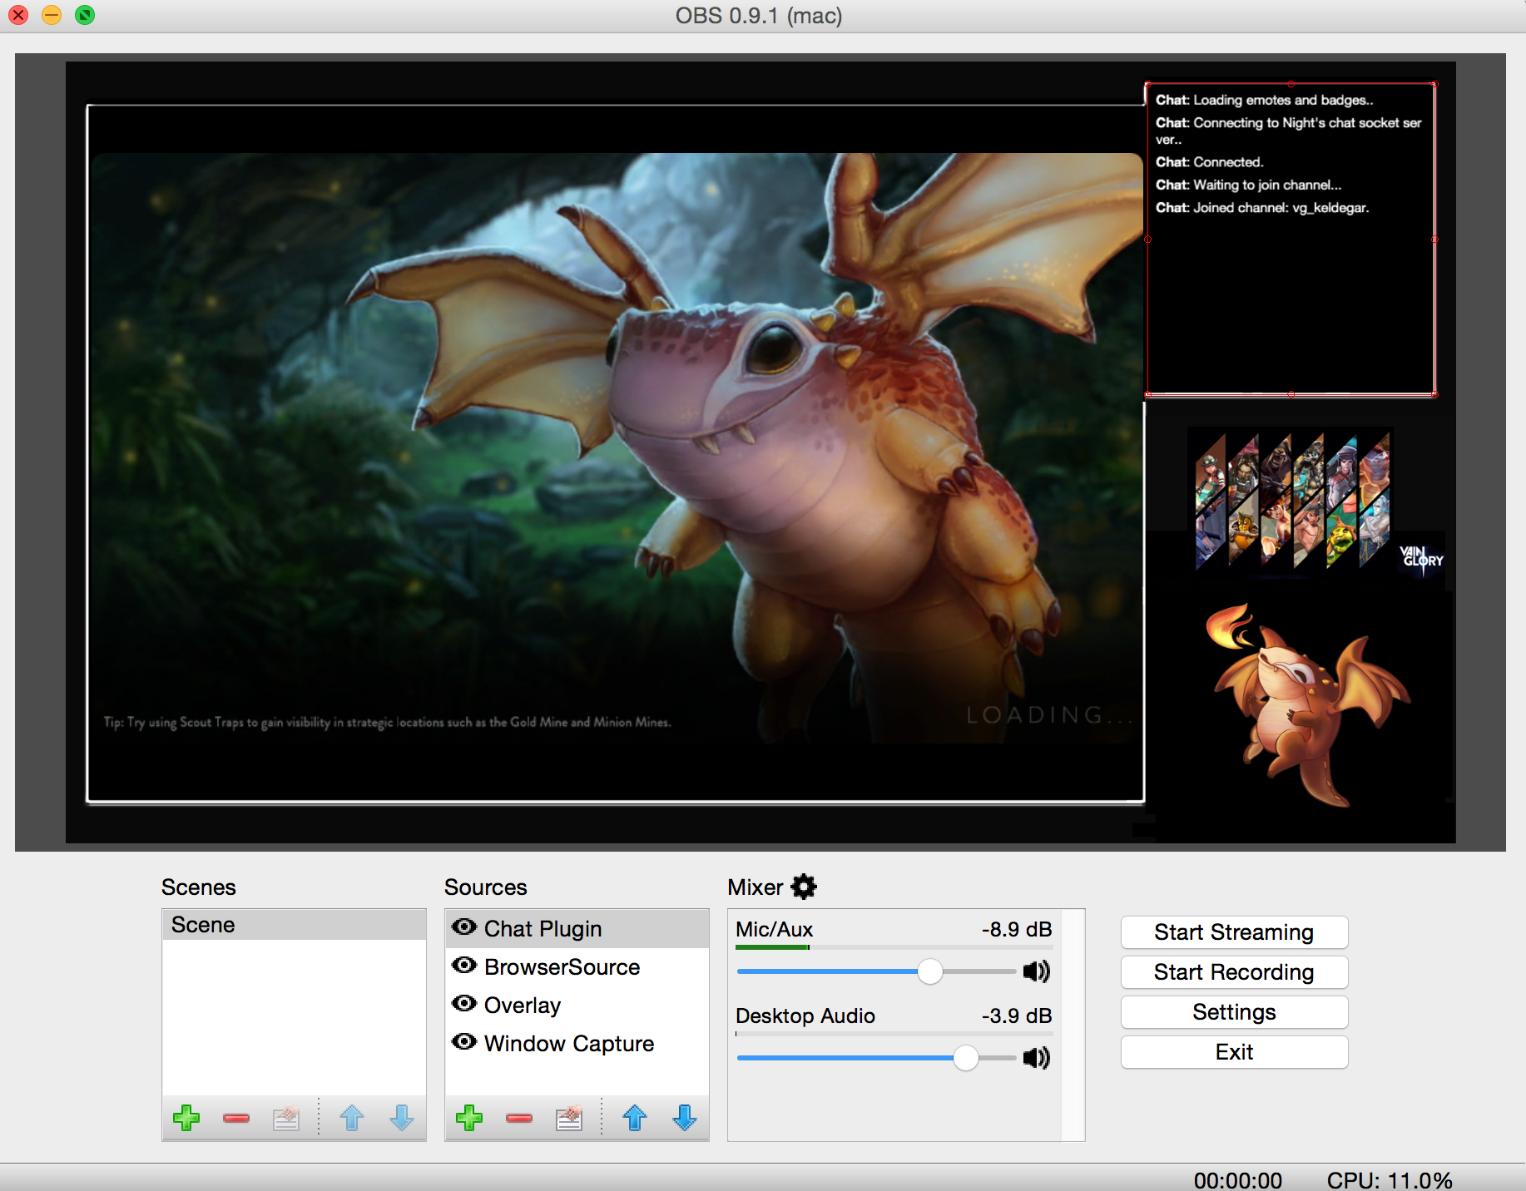1526x1191 pixels.
Task: Select the chat overlay in preview
Action: tap(1291, 239)
